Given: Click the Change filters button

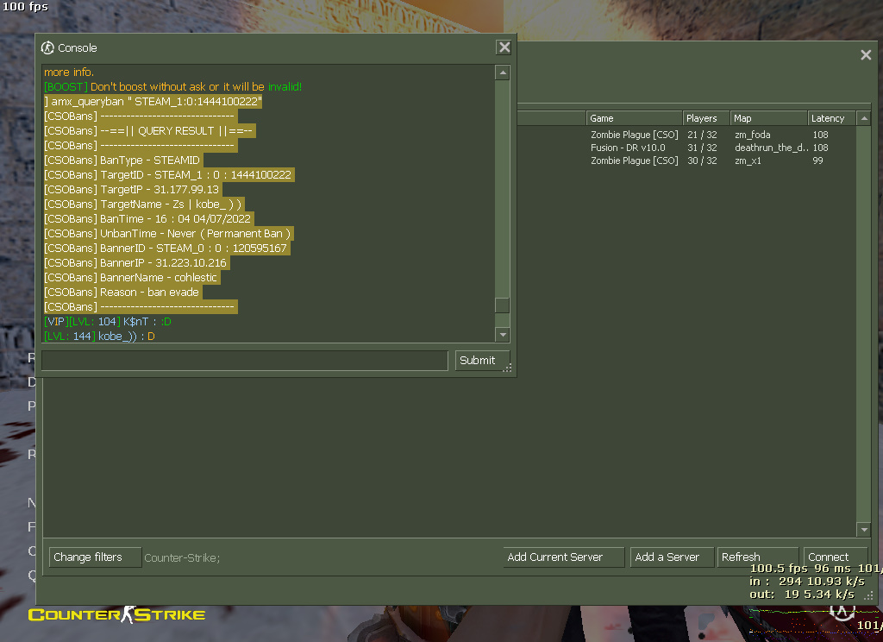Looking at the screenshot, I should pos(95,557).
